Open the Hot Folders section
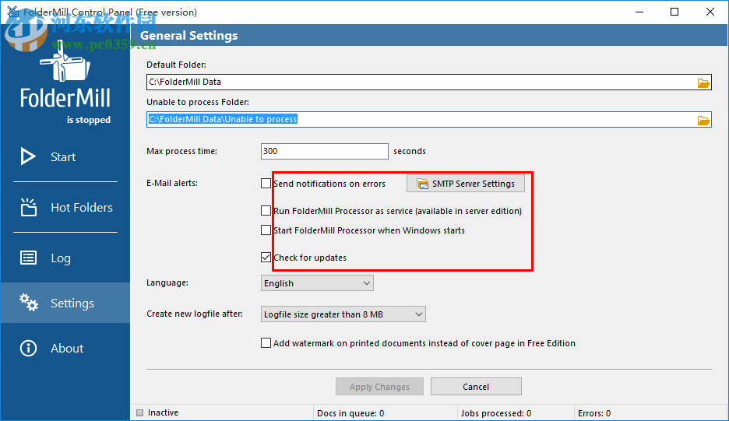The width and height of the screenshot is (729, 421). tap(81, 208)
